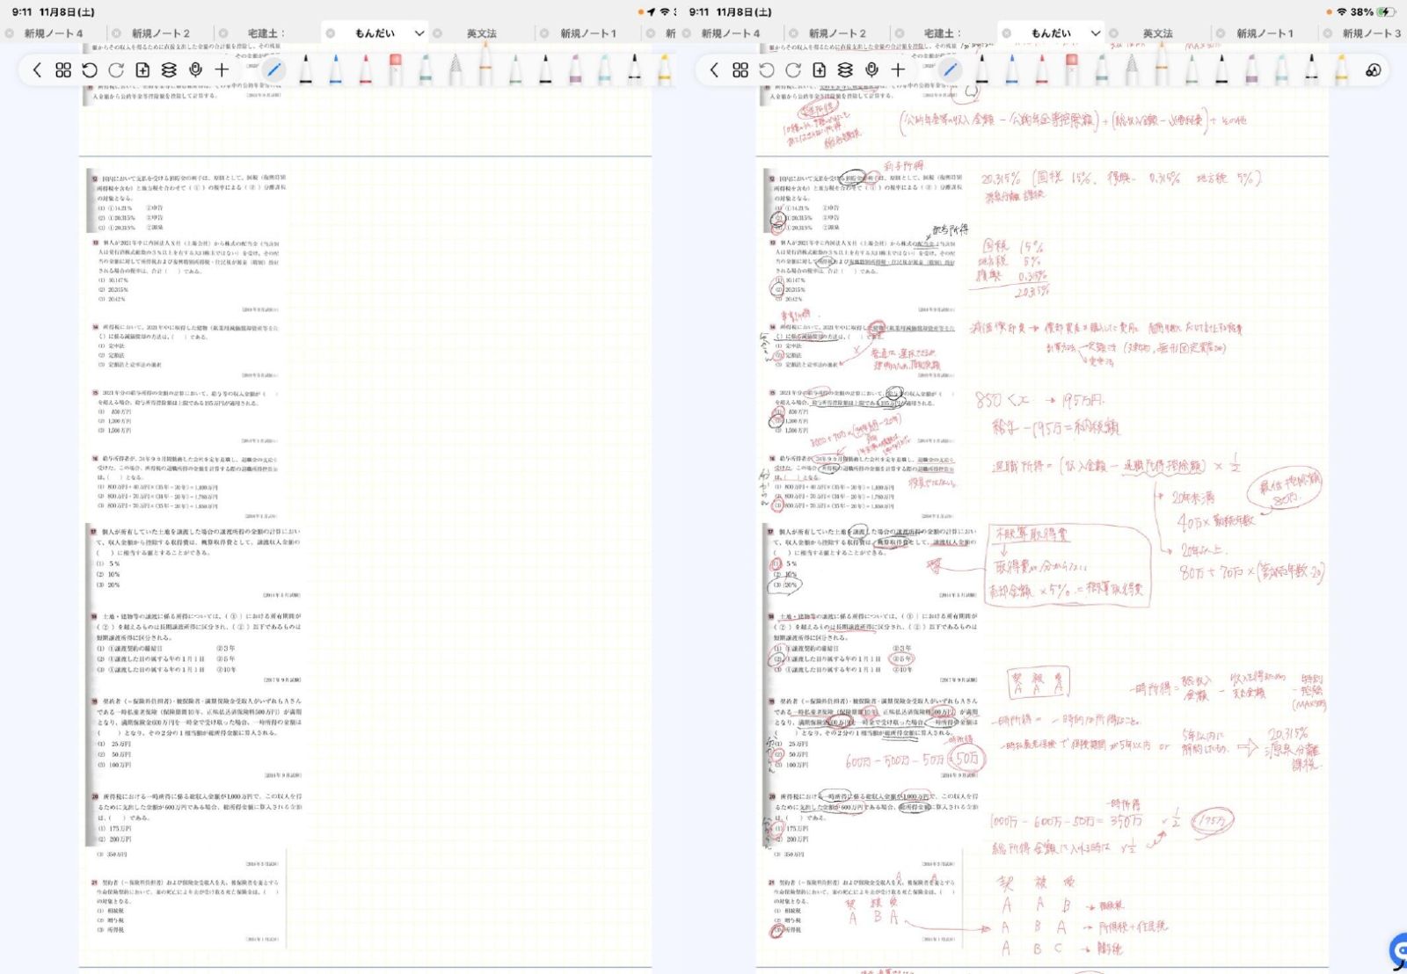Switch to 新規ノート3 tab

click(1371, 33)
